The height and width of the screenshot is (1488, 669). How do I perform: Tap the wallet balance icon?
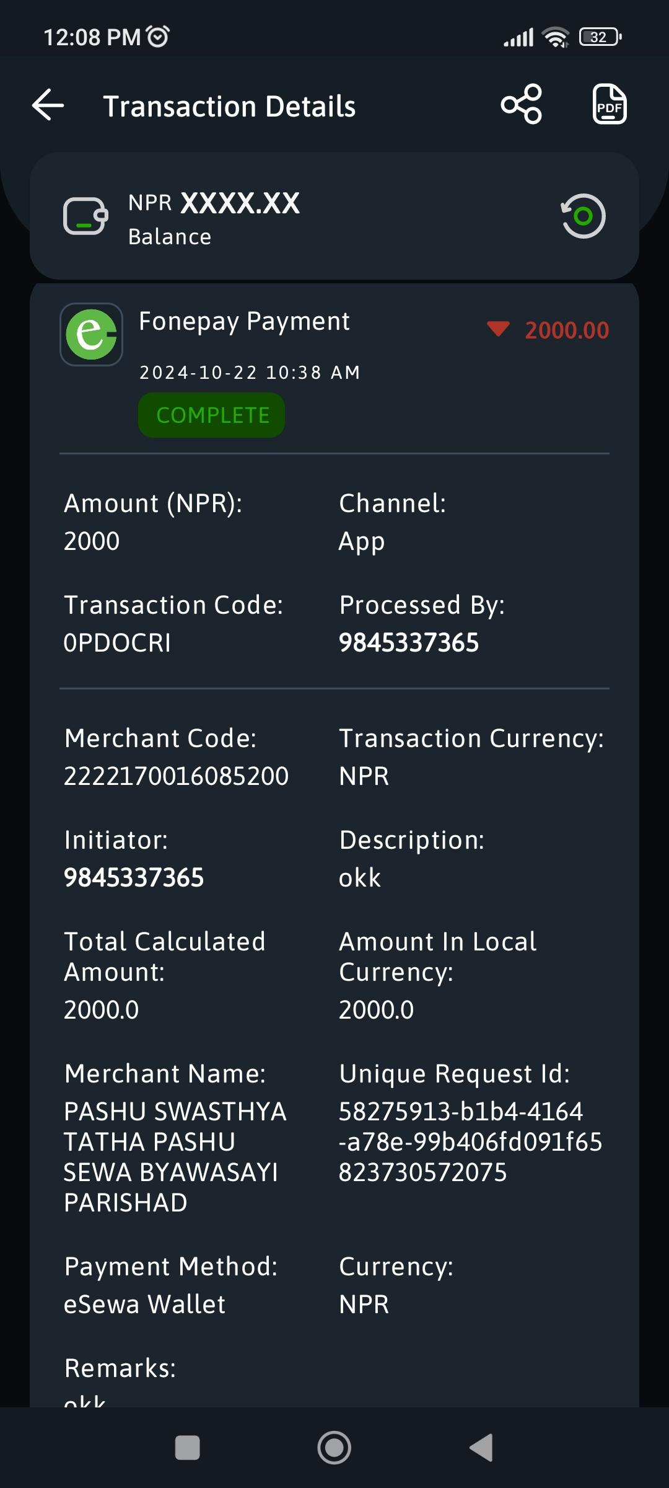tap(86, 216)
